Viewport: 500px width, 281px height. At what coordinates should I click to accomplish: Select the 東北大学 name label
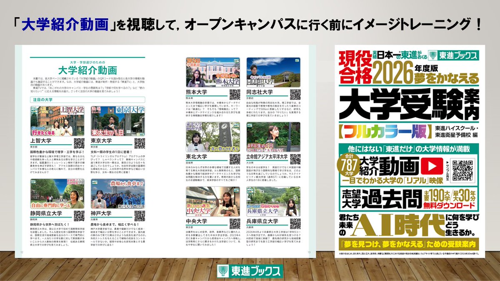point(197,157)
